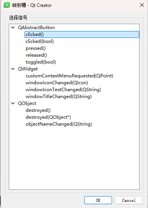Screen dimensions: 148x208
Task: Choose the released() signal
Action: (36, 55)
